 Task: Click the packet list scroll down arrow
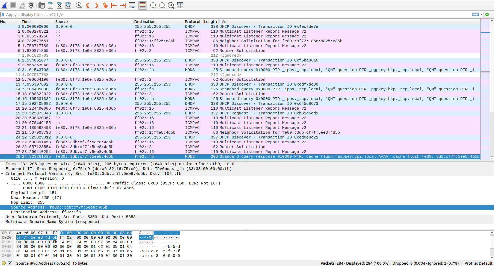pyautogui.click(x=492, y=158)
